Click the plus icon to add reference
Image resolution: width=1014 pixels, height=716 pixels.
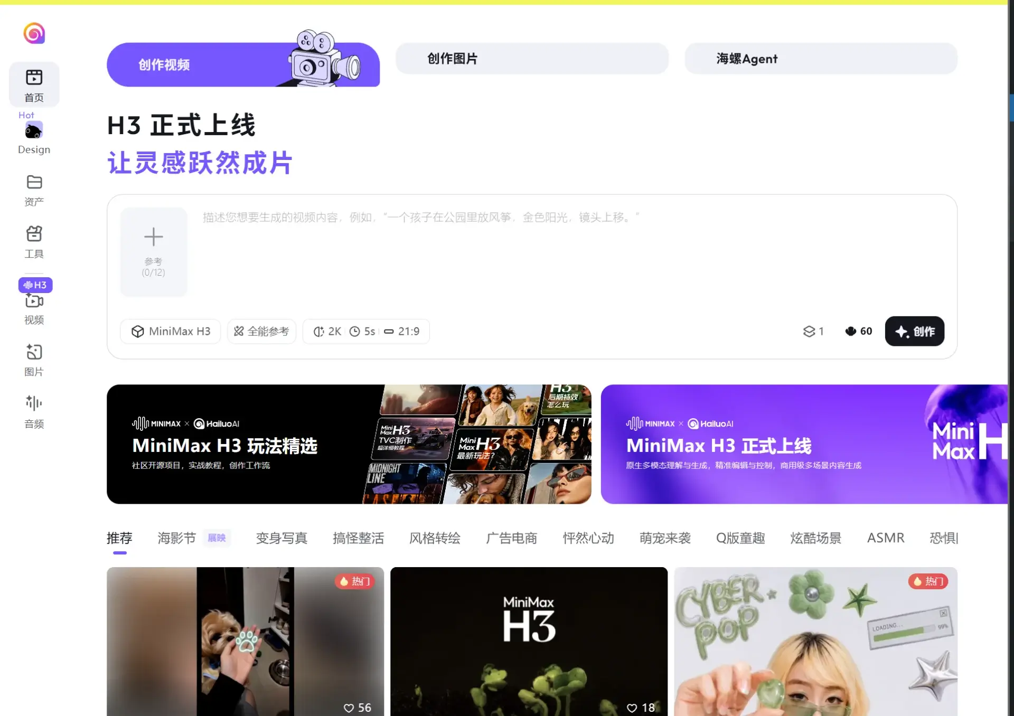[154, 237]
